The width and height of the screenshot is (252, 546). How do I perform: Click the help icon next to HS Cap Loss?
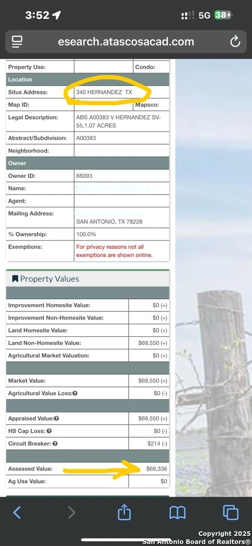tap(49, 431)
